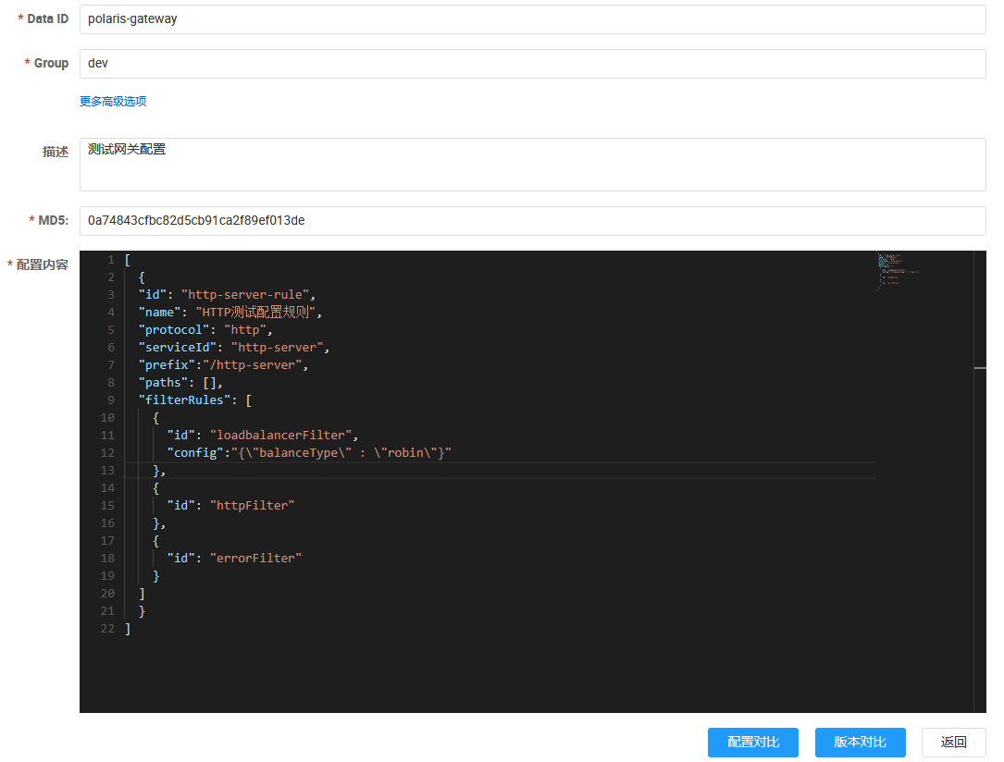This screenshot has width=1004, height=762.
Task: Click the Group field containing dev
Action: [532, 64]
